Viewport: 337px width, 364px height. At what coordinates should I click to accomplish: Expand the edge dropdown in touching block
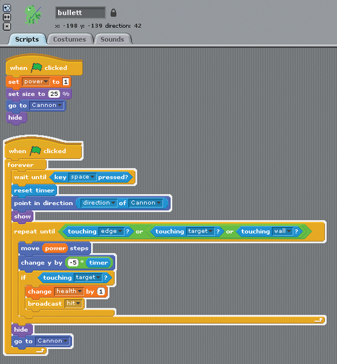(111, 232)
